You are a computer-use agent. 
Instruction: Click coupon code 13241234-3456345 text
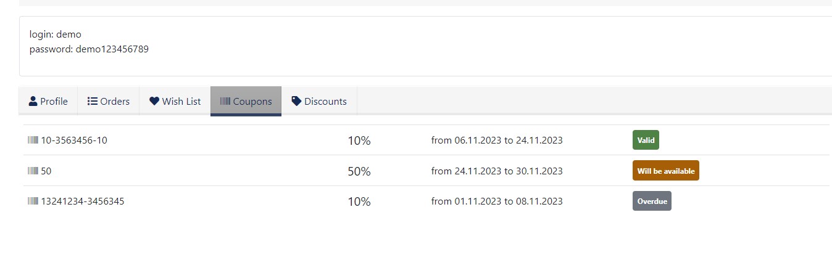click(82, 201)
